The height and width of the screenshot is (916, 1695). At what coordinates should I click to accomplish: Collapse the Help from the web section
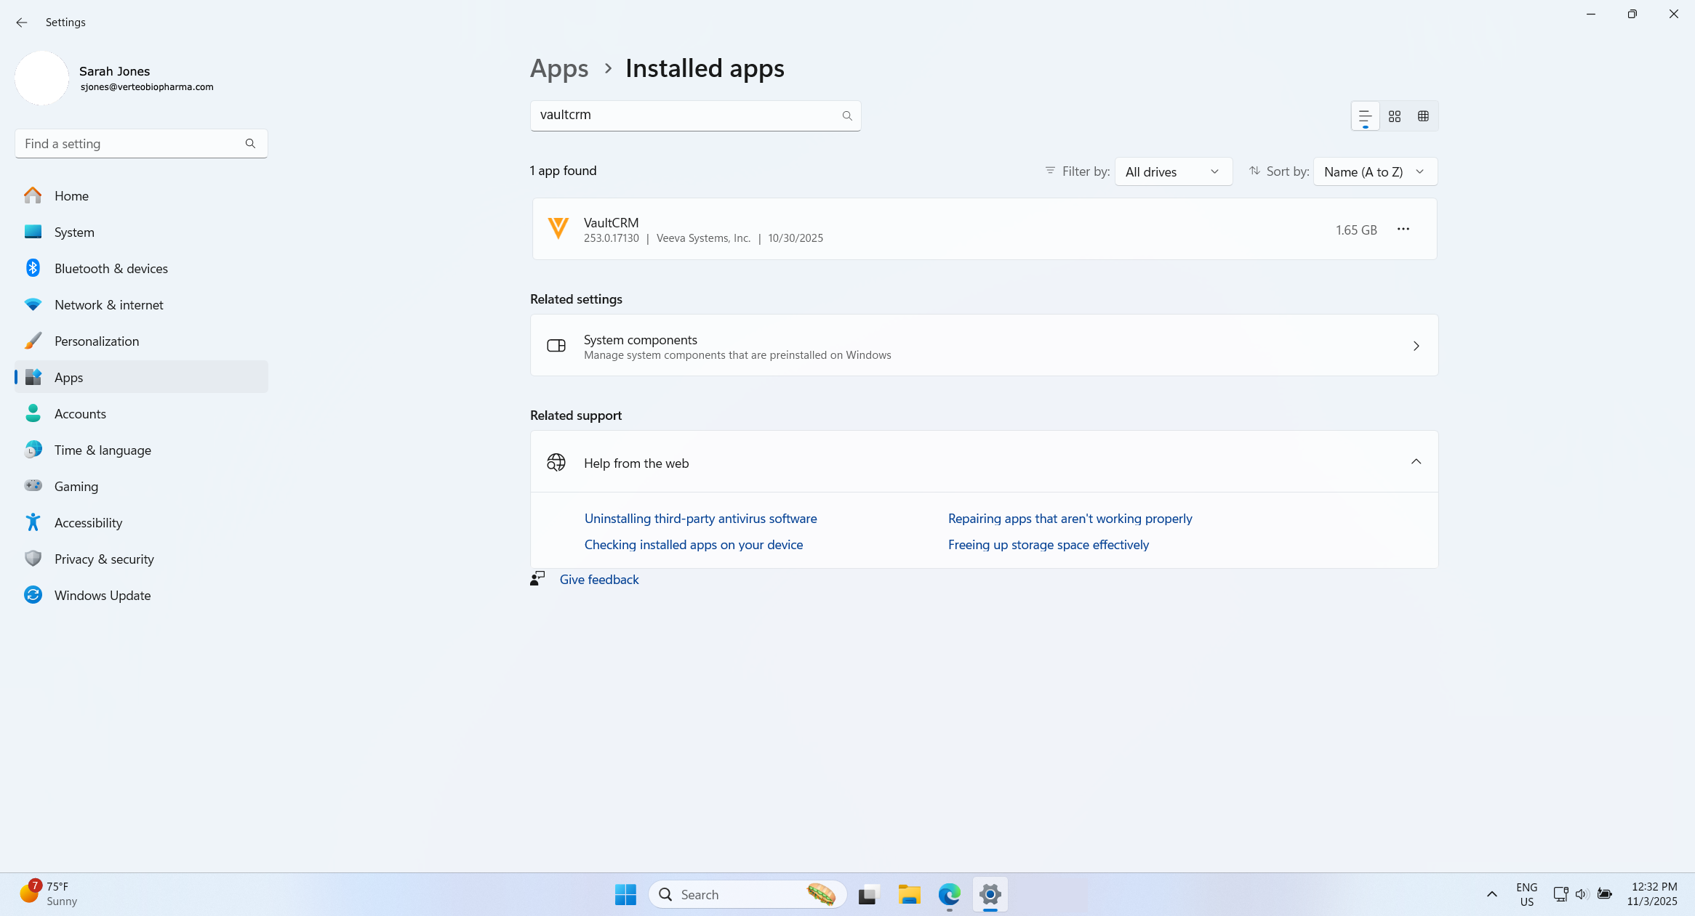[x=1415, y=462]
